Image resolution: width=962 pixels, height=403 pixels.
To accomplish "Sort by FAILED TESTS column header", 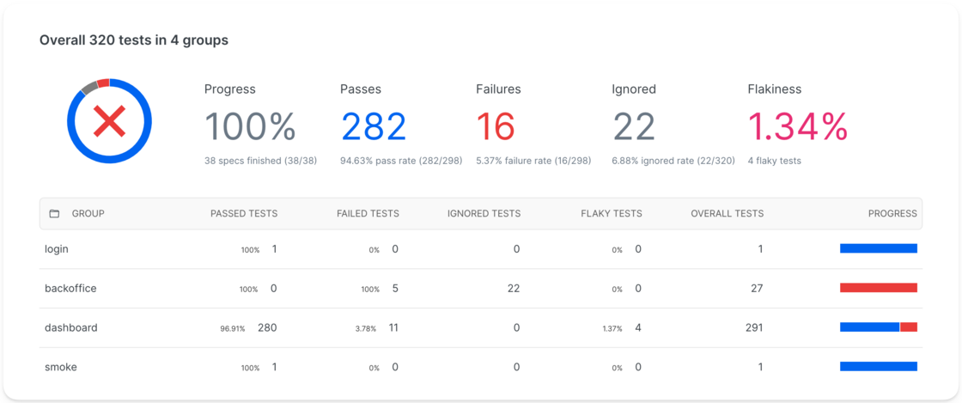I will 368,213.
